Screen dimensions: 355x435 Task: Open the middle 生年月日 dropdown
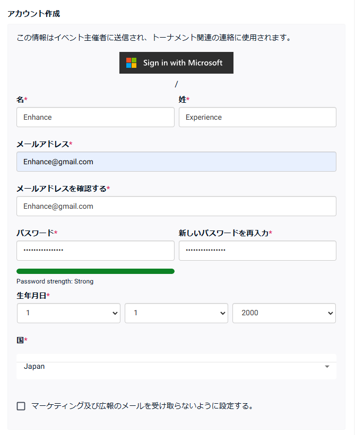pyautogui.click(x=176, y=313)
